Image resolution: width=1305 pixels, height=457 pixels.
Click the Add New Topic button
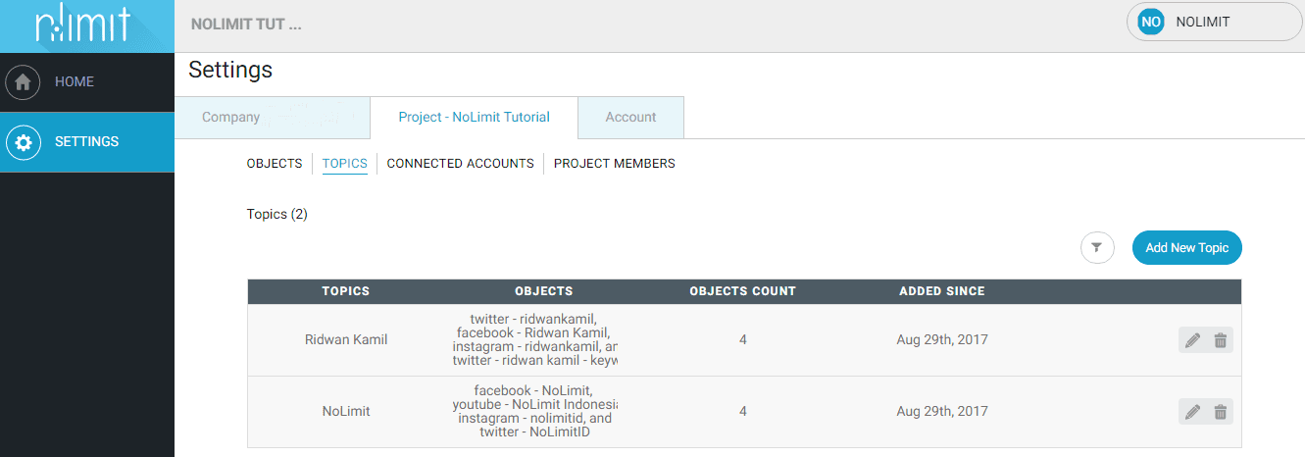pos(1186,248)
